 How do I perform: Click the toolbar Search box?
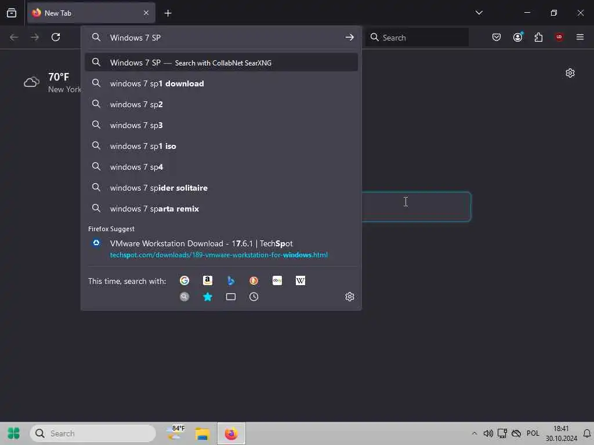coord(417,38)
